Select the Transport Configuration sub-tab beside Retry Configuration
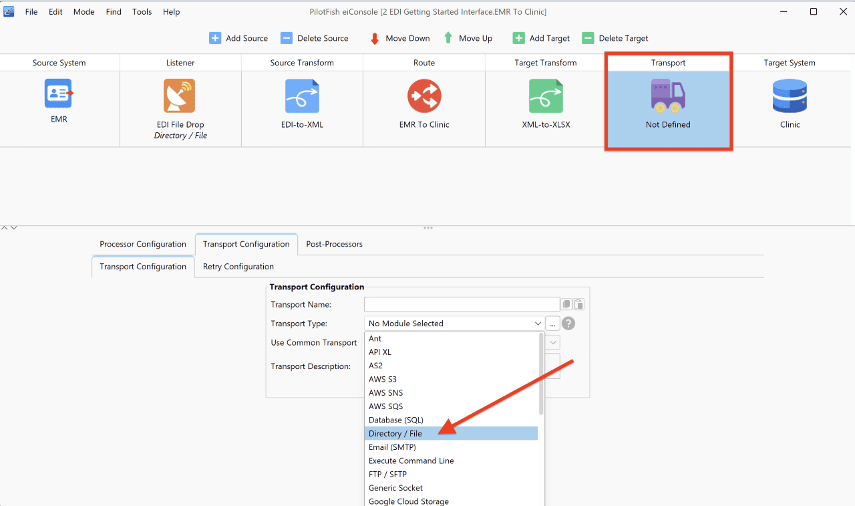The height and width of the screenshot is (506, 855). click(x=143, y=267)
